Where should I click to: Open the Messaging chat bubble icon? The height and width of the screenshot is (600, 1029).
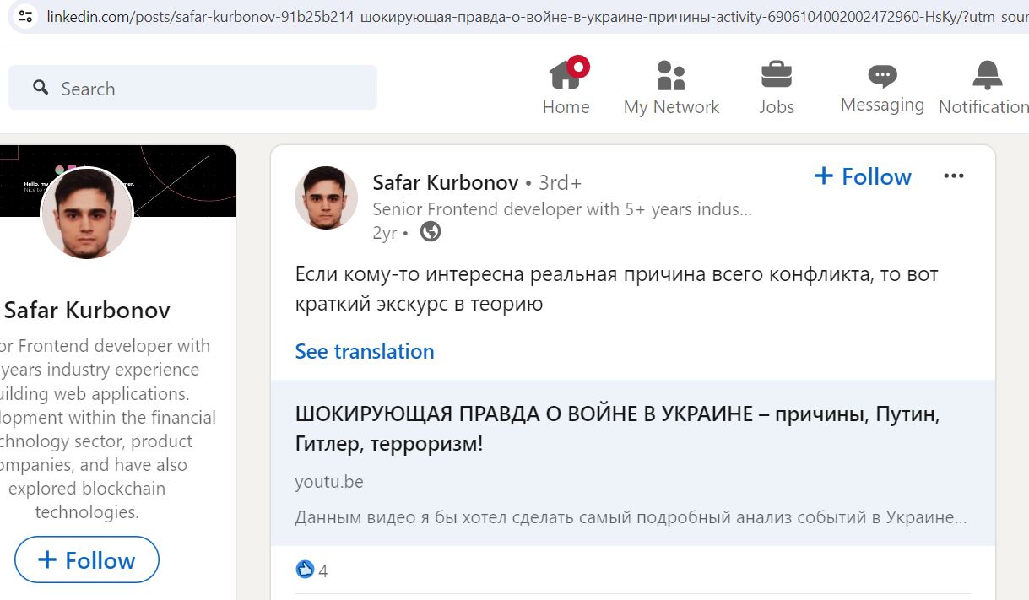[x=882, y=76]
